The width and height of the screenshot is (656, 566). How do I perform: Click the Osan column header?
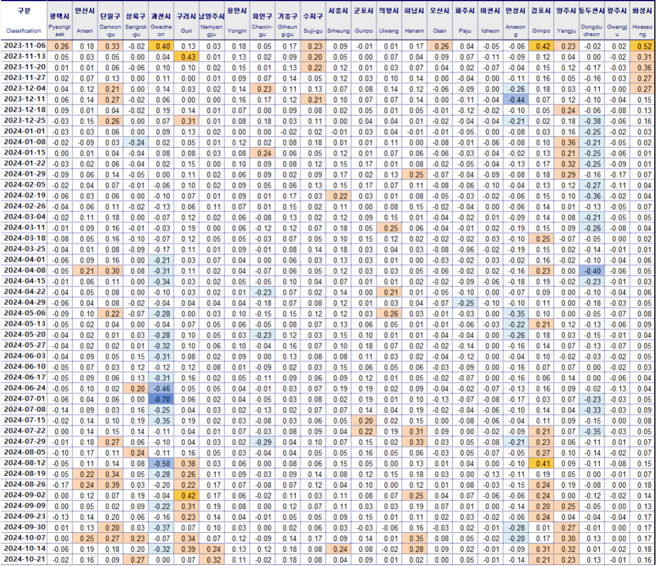tap(440, 20)
